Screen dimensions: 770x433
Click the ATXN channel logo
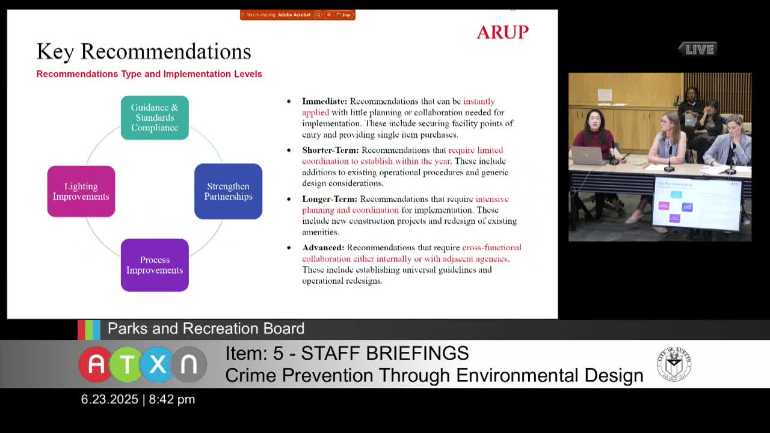(x=143, y=364)
